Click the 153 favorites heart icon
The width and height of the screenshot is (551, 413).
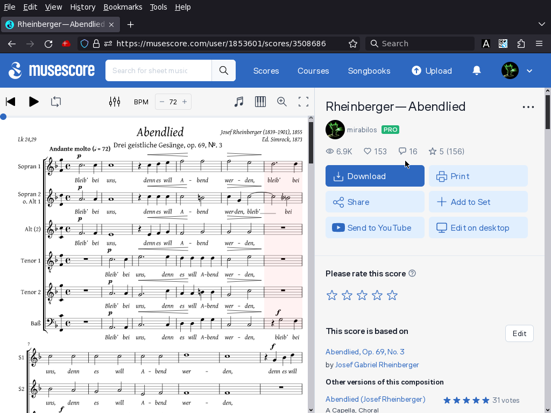(367, 151)
